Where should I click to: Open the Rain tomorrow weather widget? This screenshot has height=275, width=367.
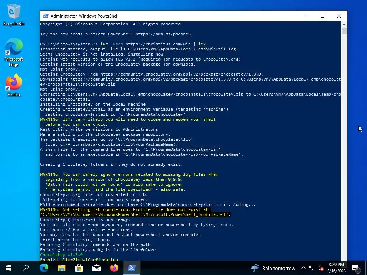273,268
